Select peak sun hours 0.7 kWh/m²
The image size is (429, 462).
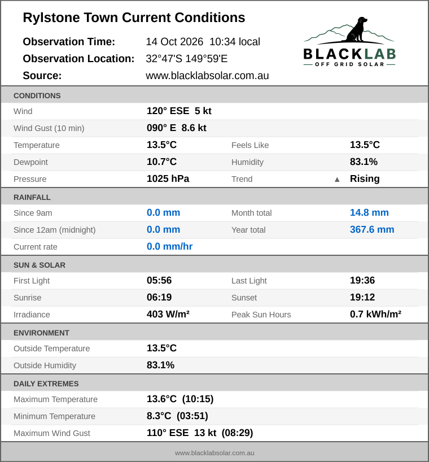tap(375, 315)
